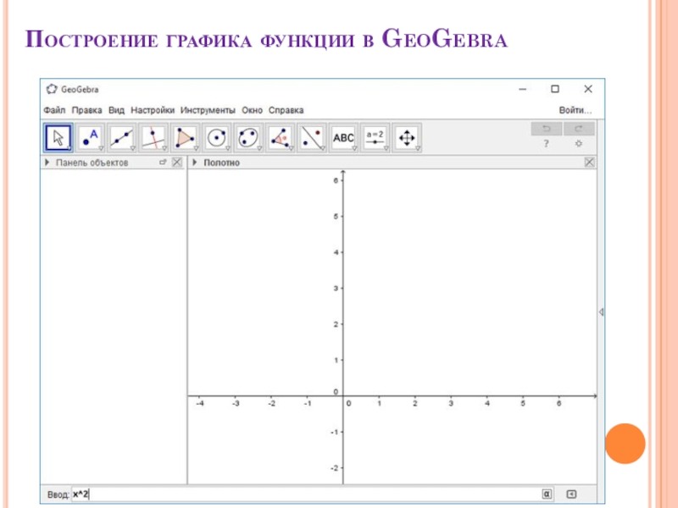Select the Move graphics view tool
This screenshot has height=508, width=678.
tap(407, 138)
